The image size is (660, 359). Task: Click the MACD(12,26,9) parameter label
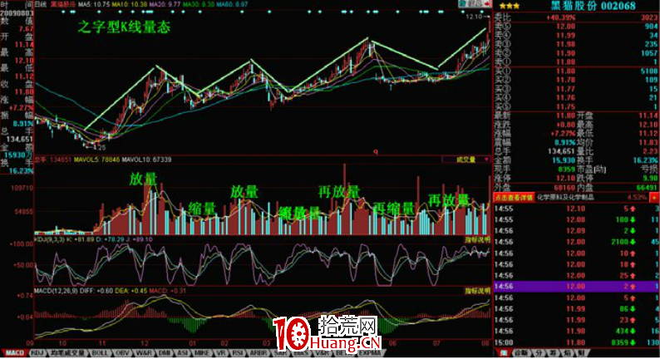(54, 291)
